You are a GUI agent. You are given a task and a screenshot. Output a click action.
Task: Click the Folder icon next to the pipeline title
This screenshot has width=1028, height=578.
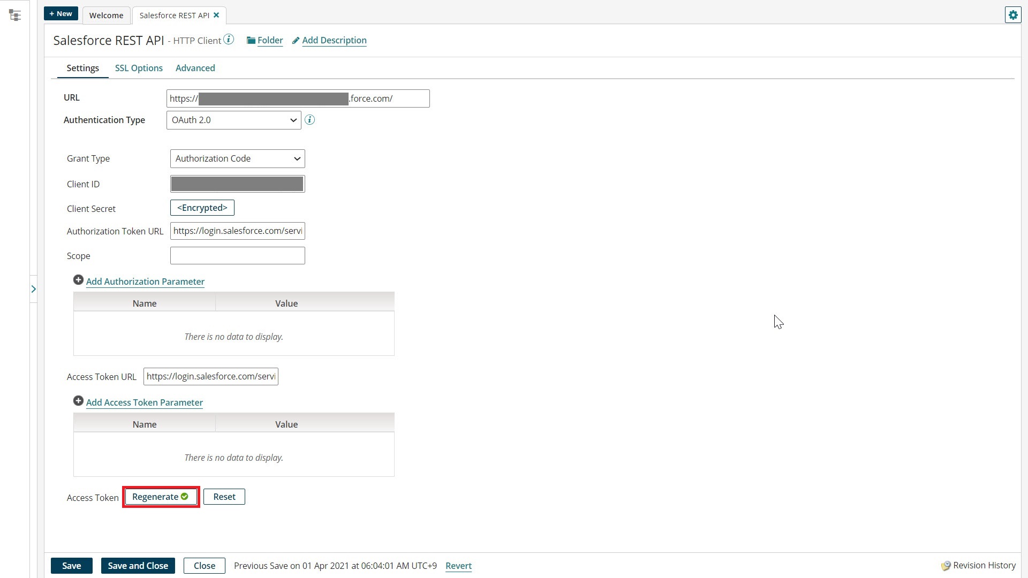point(251,40)
